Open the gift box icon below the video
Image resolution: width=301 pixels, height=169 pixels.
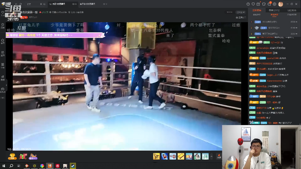[x=23, y=156]
